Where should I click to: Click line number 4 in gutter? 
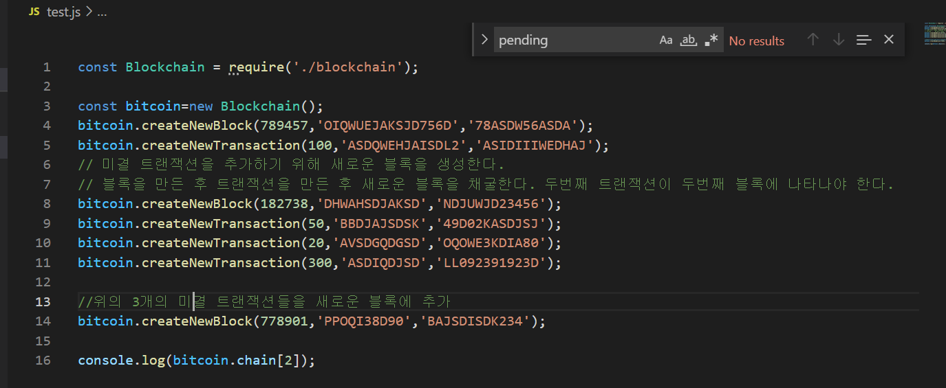[x=46, y=126]
